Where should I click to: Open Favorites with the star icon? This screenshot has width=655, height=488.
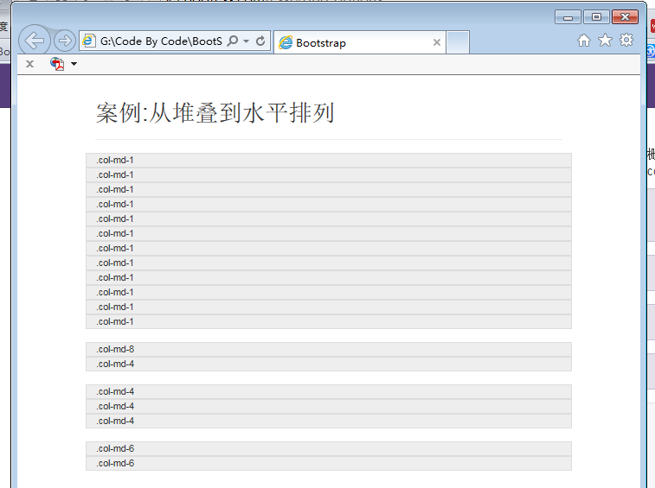[605, 41]
